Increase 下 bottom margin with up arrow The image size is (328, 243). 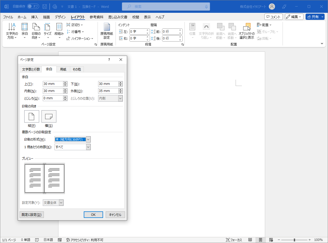click(120, 83)
